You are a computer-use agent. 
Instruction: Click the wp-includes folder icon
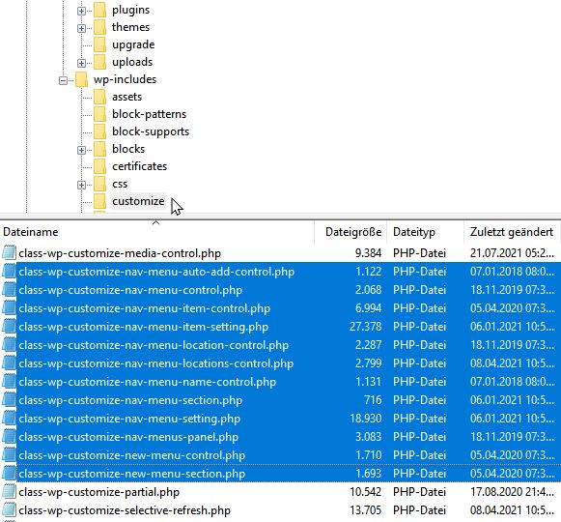pos(81,79)
